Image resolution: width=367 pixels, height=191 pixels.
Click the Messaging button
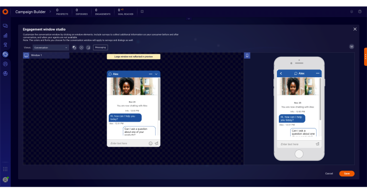tap(100, 47)
